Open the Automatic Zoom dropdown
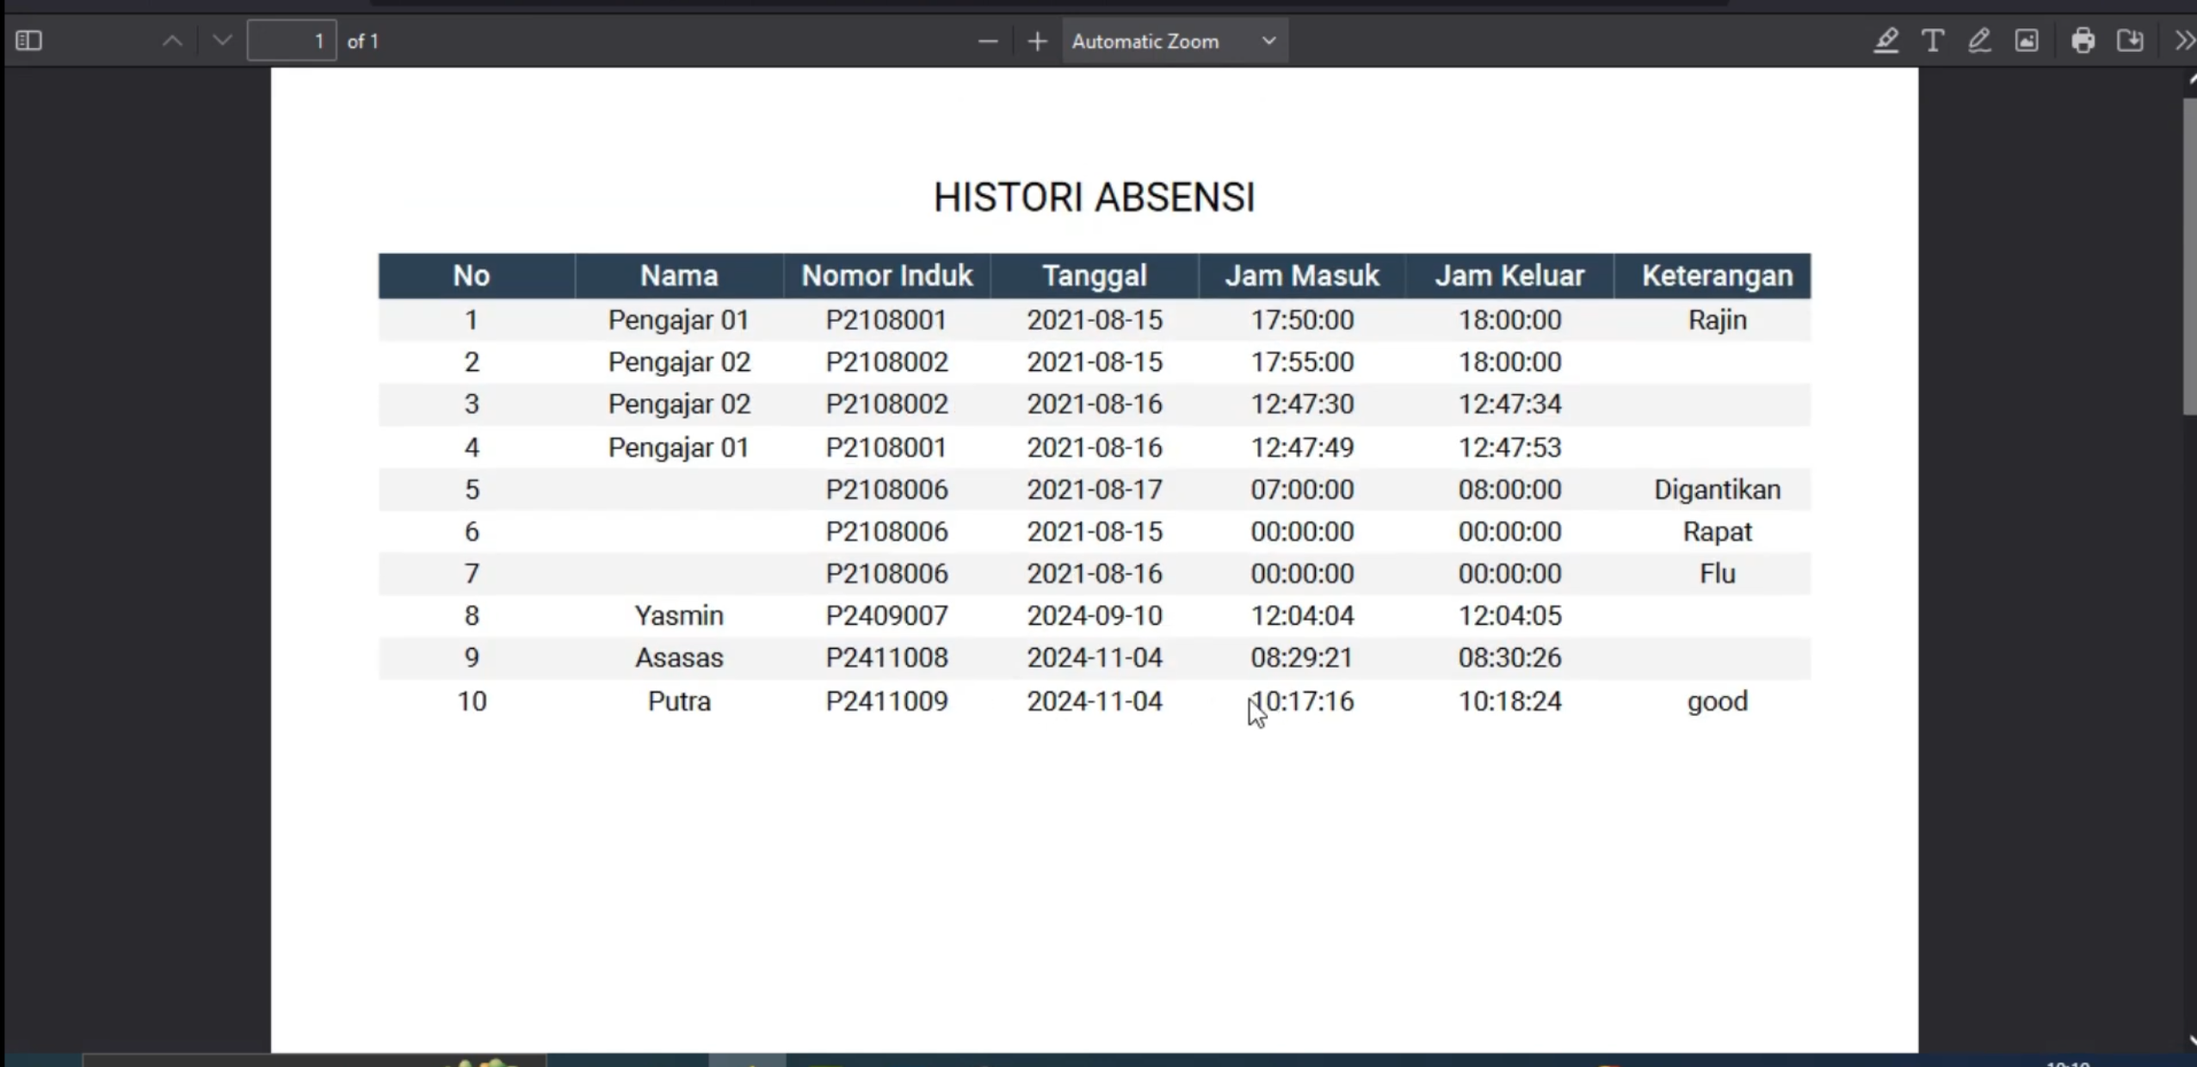The height and width of the screenshot is (1067, 2197). (1175, 40)
